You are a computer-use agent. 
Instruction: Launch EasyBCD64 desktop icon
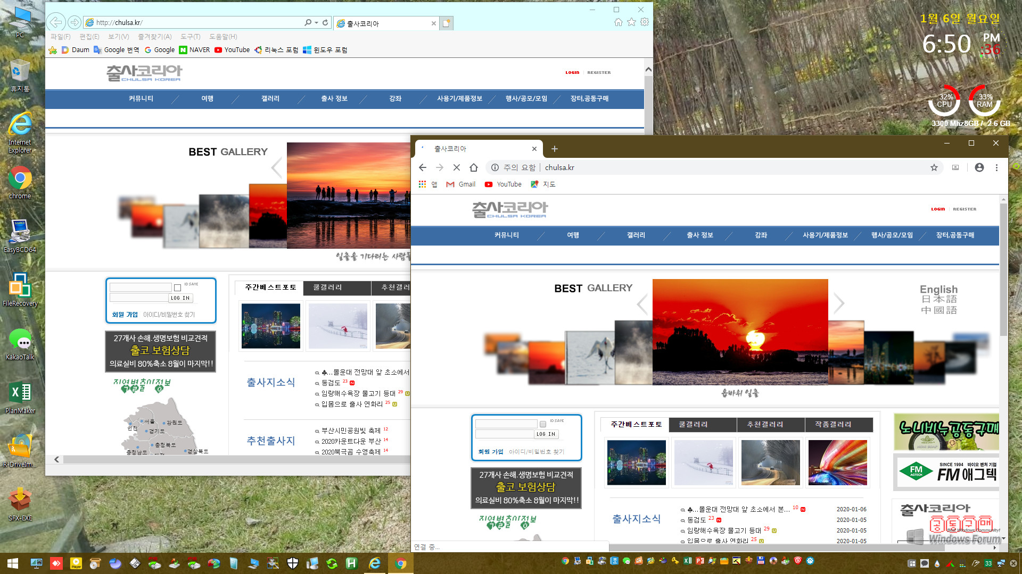20,236
